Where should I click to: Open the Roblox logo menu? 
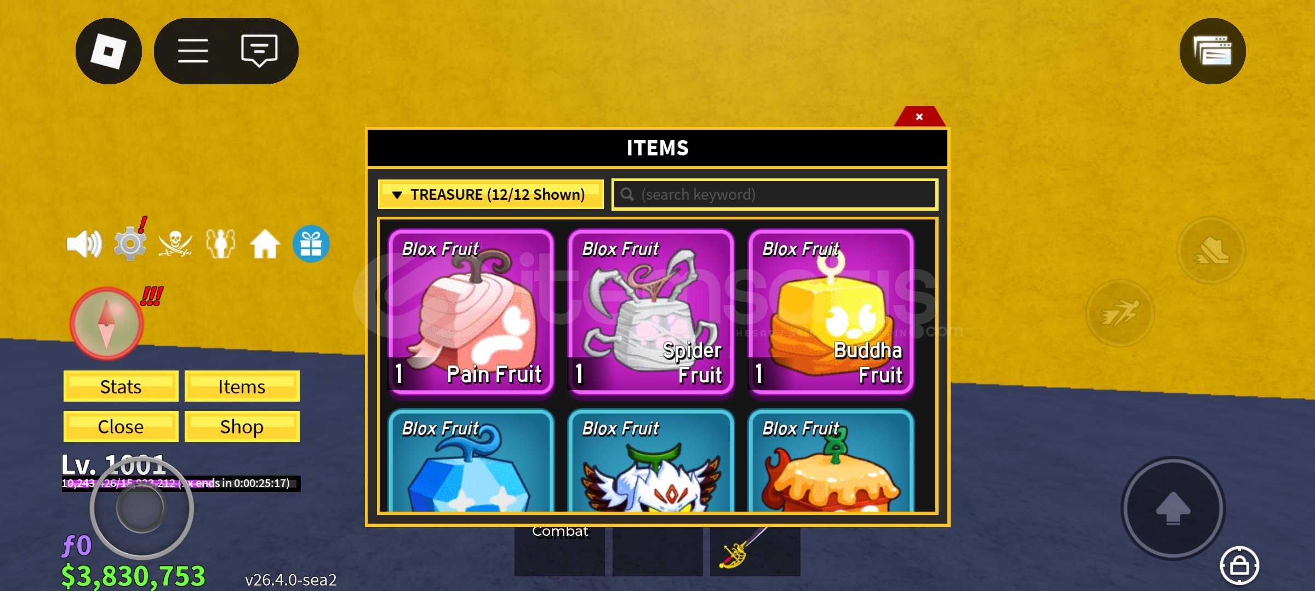[108, 51]
